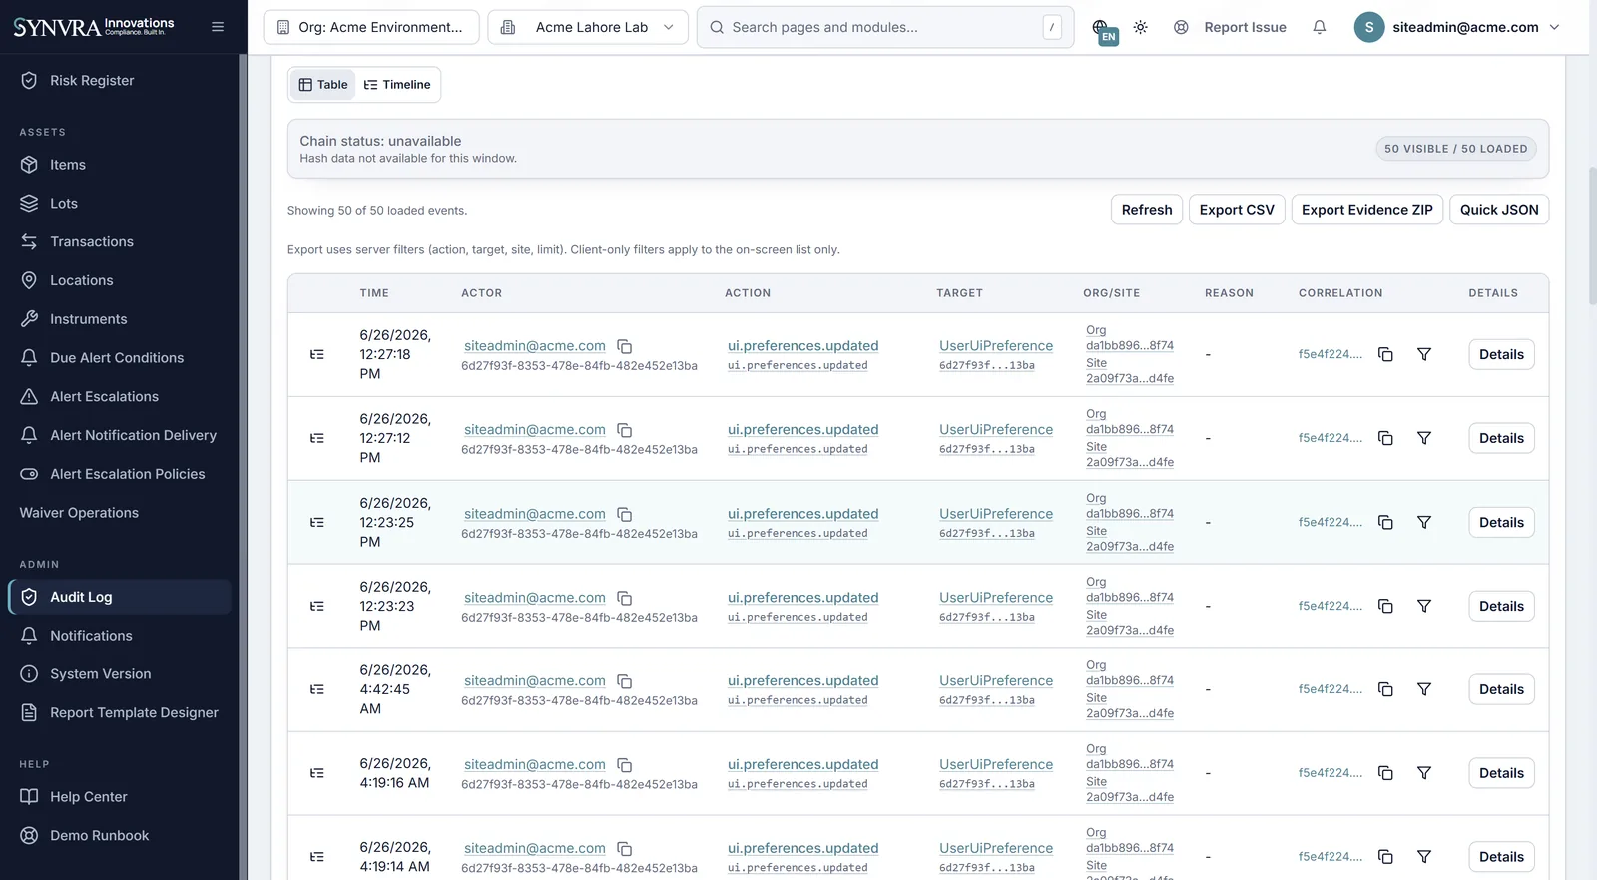Open Org: Acme Environment selector

[x=371, y=27]
